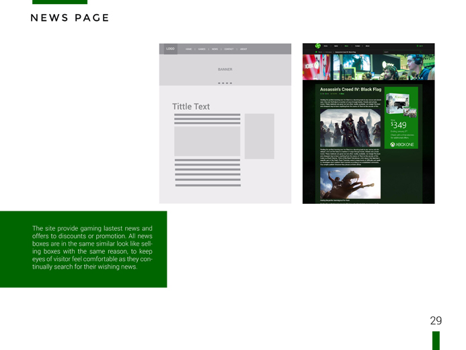466x350 pixels.
Task: Click the wireframe sidebar ad placeholder
Action: pos(260,136)
